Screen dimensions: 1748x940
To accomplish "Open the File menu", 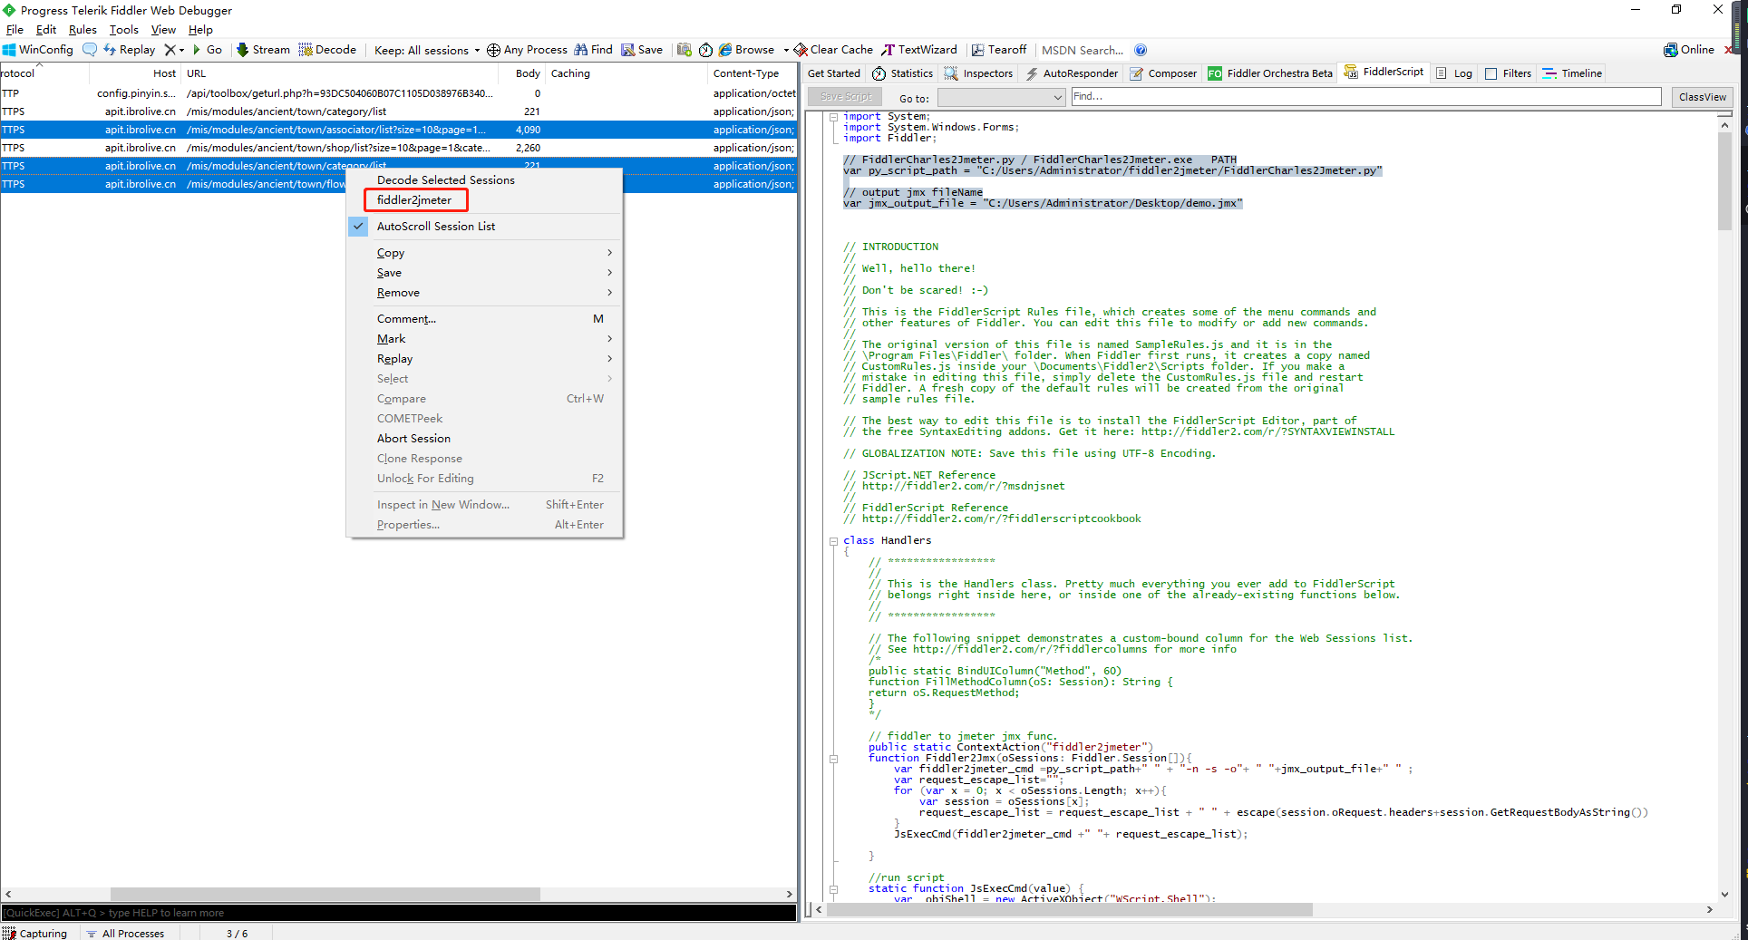I will [15, 30].
